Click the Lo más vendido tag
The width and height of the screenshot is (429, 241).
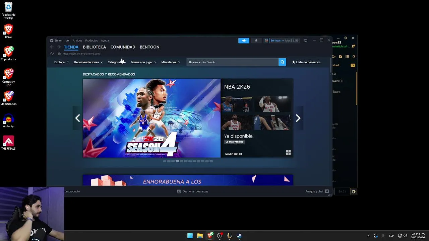pos(234,142)
